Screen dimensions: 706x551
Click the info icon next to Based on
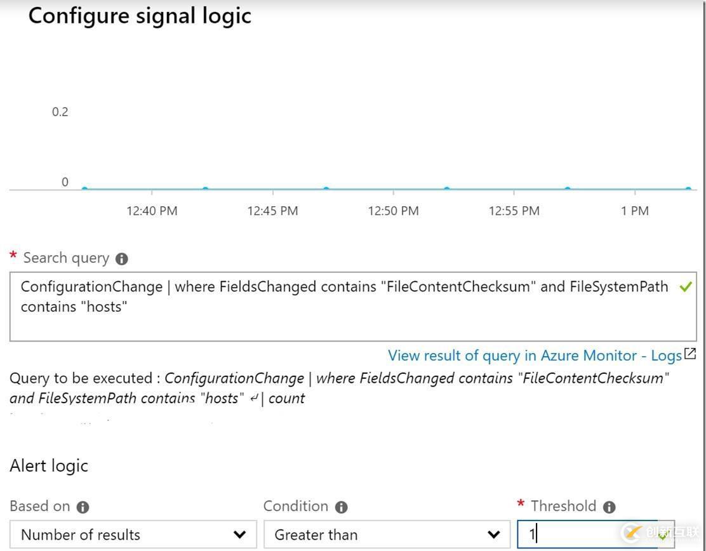83,507
